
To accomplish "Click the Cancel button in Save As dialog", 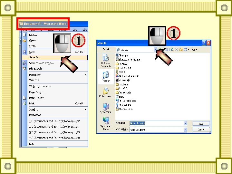I will (201, 130).
